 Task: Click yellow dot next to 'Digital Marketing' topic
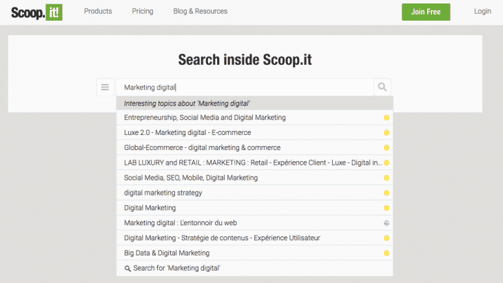coord(387,208)
